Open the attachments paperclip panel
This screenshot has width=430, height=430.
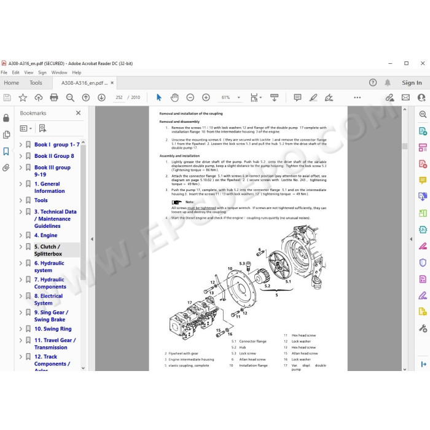tap(6, 168)
